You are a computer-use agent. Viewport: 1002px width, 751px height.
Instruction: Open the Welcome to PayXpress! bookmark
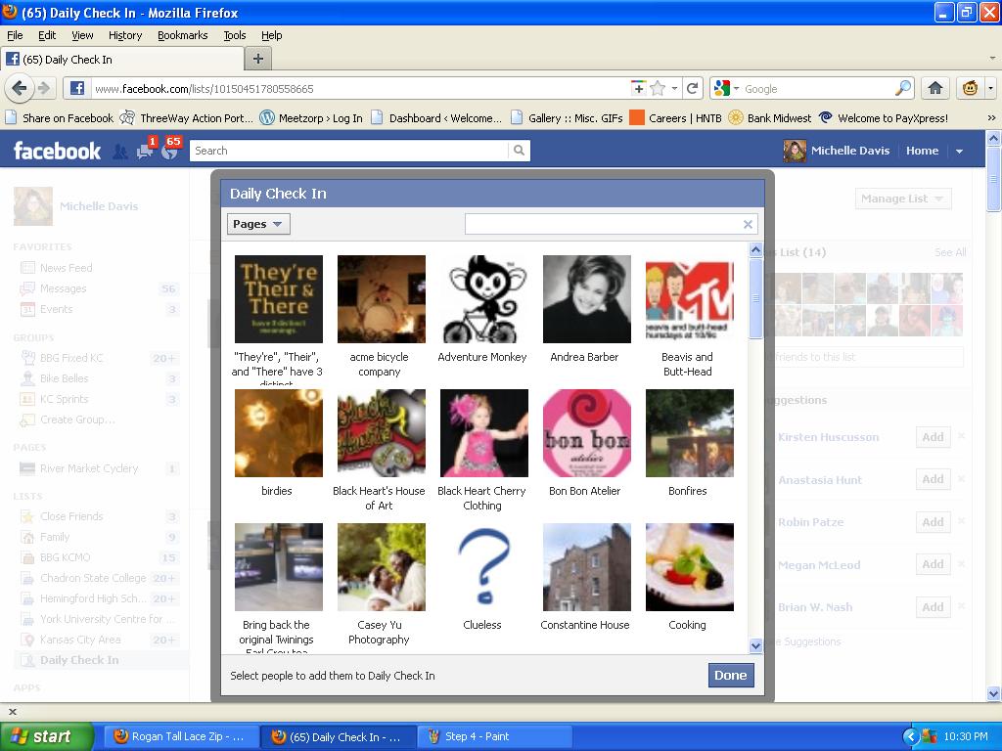point(884,118)
